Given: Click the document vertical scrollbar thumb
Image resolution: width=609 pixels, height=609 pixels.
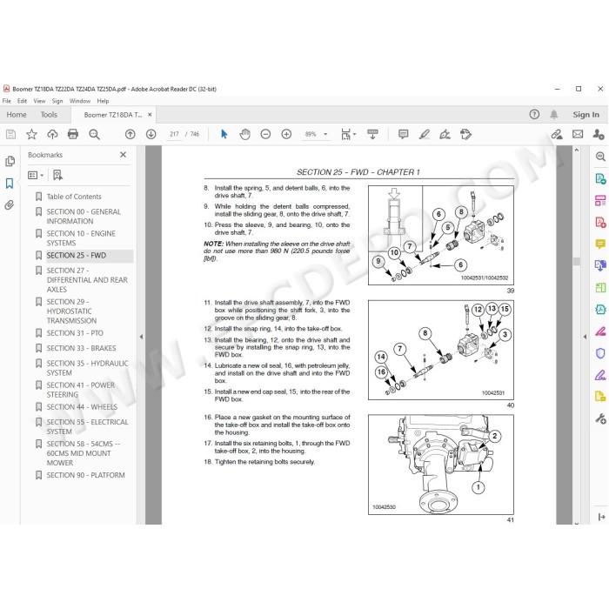Looking at the screenshot, I should click(576, 261).
